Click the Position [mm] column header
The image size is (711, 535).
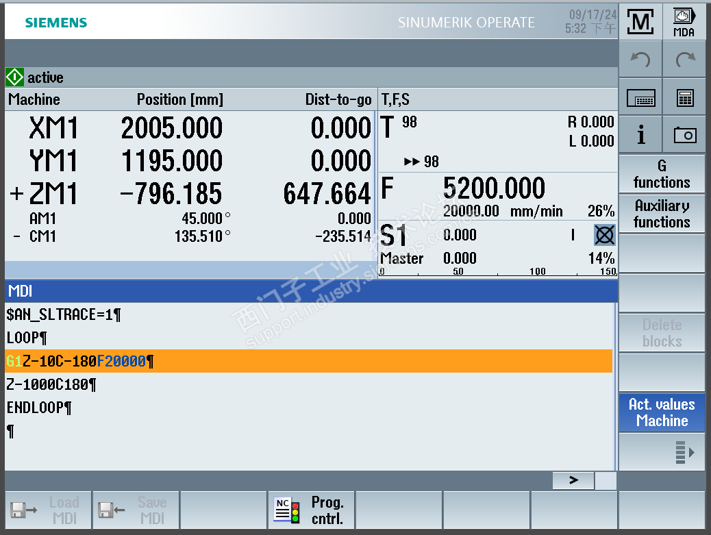pyautogui.click(x=180, y=99)
